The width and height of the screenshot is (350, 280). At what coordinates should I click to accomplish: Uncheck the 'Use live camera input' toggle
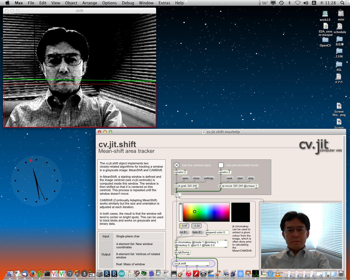[x=177, y=165]
